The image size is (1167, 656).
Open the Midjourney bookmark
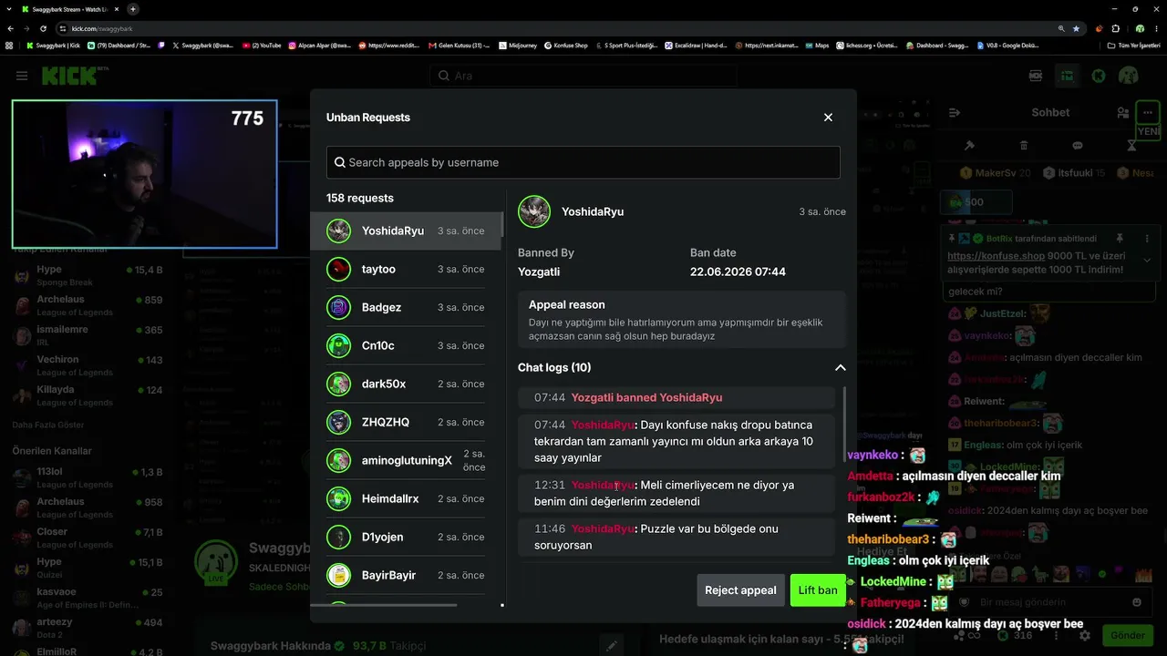click(x=517, y=46)
